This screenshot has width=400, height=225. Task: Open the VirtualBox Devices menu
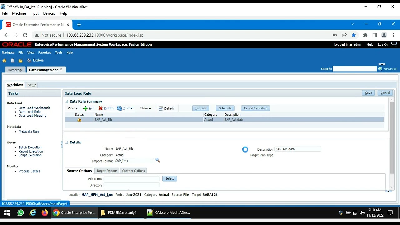click(x=49, y=13)
